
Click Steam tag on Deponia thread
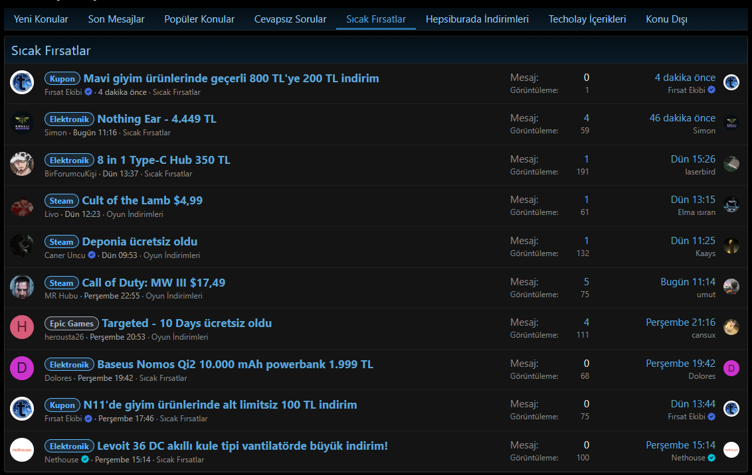pyautogui.click(x=61, y=241)
